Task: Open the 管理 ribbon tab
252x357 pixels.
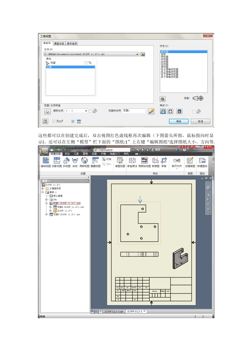Action: pos(85,154)
